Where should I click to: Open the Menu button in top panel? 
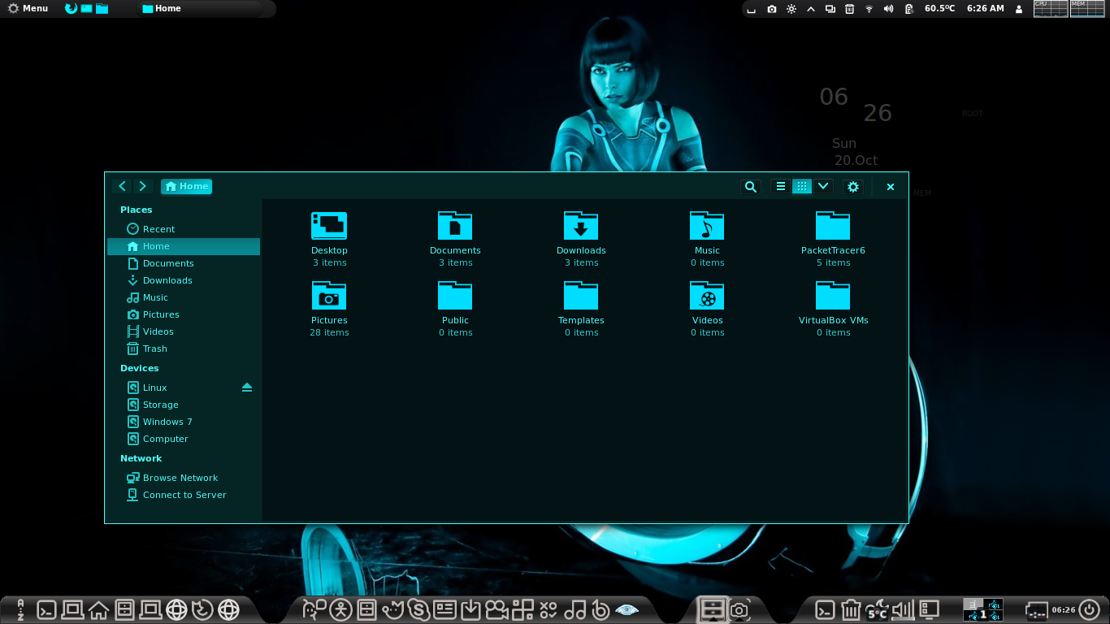click(x=28, y=8)
